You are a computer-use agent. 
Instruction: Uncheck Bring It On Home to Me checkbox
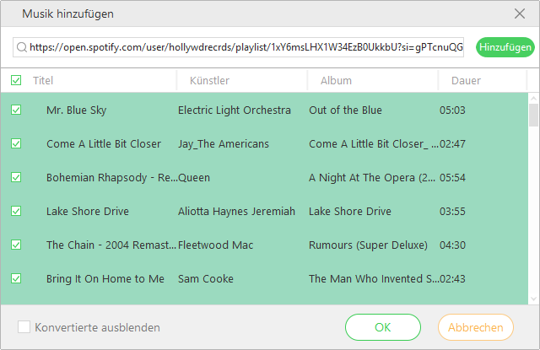pyautogui.click(x=16, y=279)
